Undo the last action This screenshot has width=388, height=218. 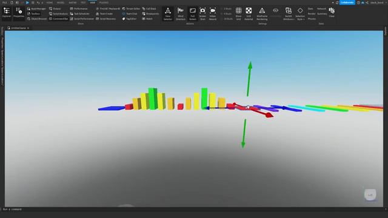(38, 2)
